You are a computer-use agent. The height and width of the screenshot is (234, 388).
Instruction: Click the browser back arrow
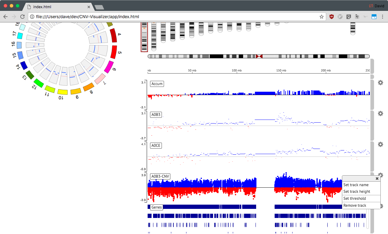click(5, 17)
